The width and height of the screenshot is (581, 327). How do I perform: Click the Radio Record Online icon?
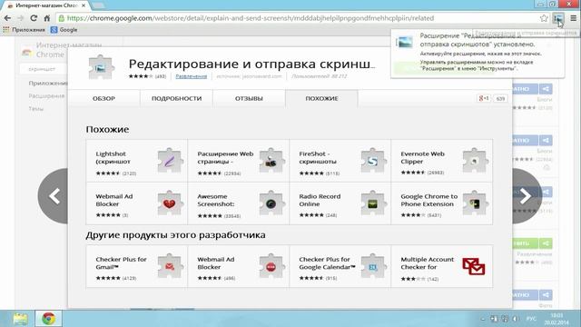pos(373,203)
